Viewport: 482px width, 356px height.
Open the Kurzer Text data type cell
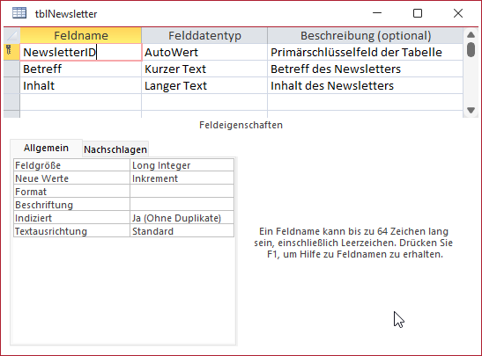[204, 69]
